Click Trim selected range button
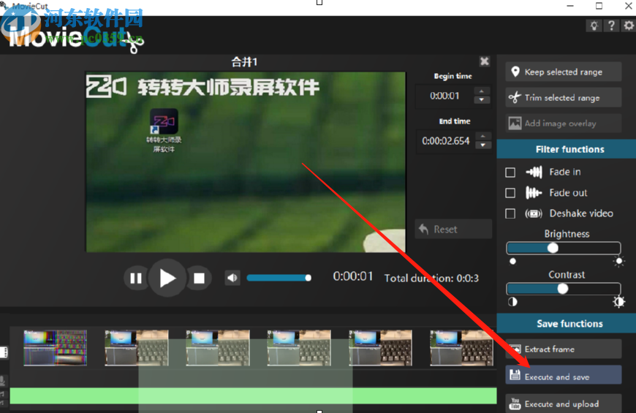 pyautogui.click(x=564, y=97)
